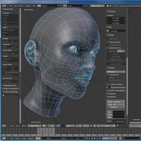This screenshot has height=141, width=141.
Task: Open the Global orientation dropdown
Action: pyautogui.click(x=70, y=126)
